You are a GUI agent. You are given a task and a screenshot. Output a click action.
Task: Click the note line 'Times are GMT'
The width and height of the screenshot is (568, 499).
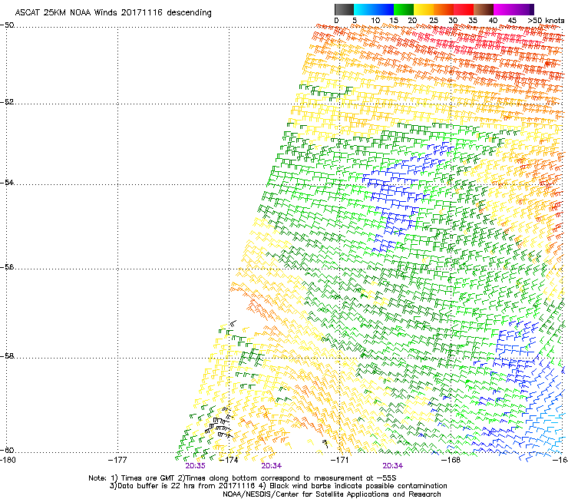tap(148, 478)
